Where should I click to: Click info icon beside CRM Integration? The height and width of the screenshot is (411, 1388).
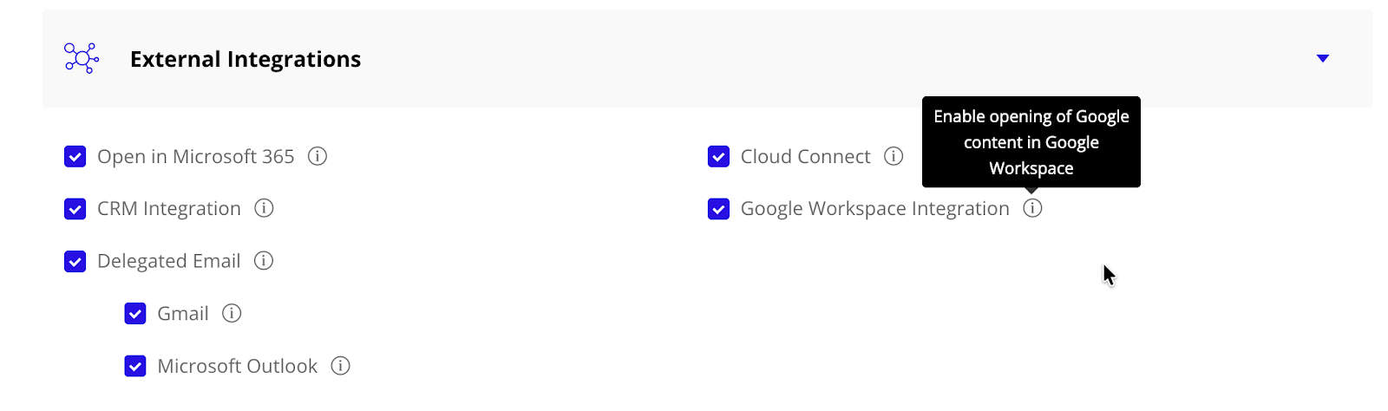(x=264, y=209)
